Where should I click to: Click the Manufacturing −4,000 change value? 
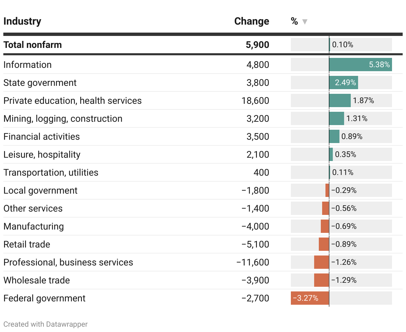coord(255,226)
